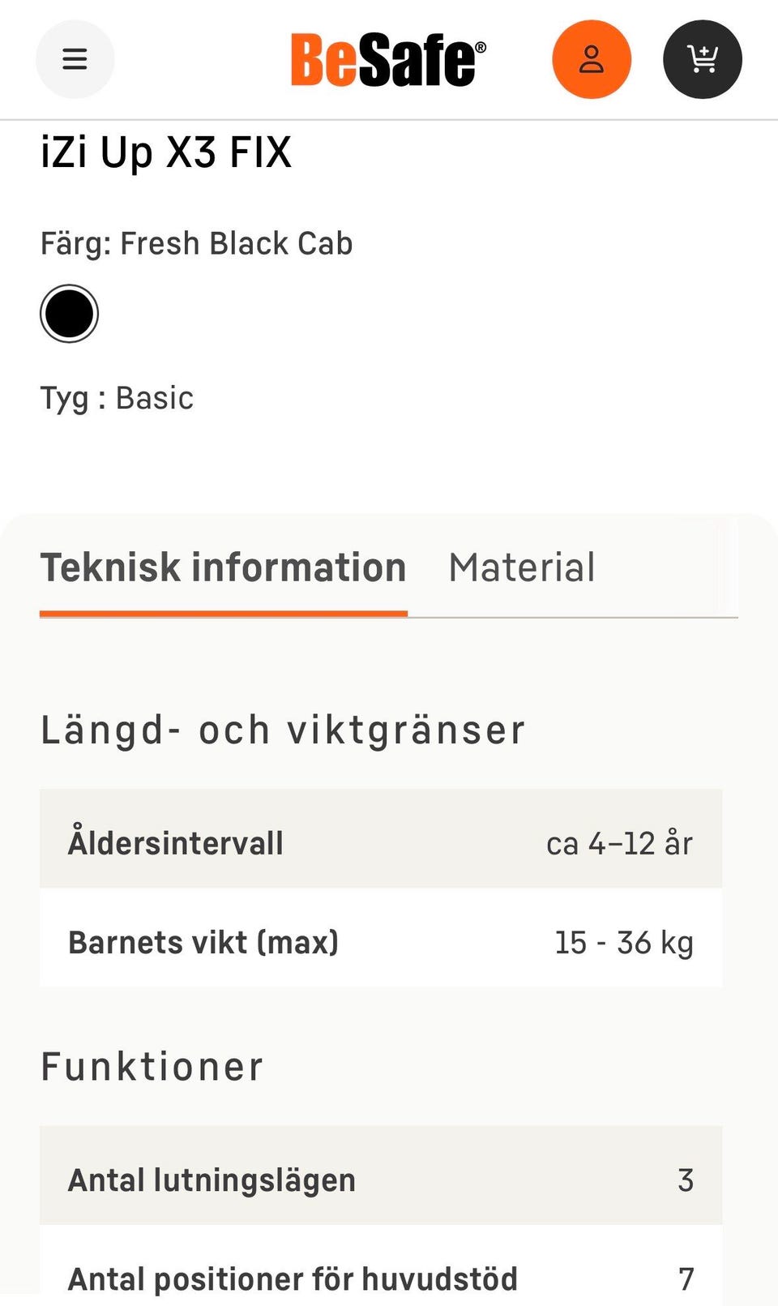Select the Barnets vikt (max) row label

203,942
